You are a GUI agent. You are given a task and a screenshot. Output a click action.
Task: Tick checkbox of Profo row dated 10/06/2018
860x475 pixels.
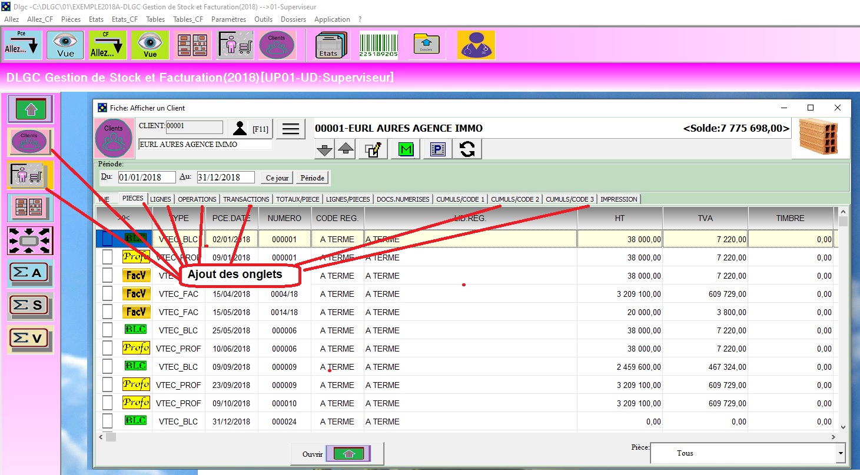point(107,349)
